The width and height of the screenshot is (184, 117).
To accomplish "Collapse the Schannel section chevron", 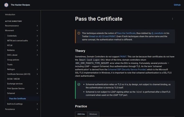I will pos(37,93).
